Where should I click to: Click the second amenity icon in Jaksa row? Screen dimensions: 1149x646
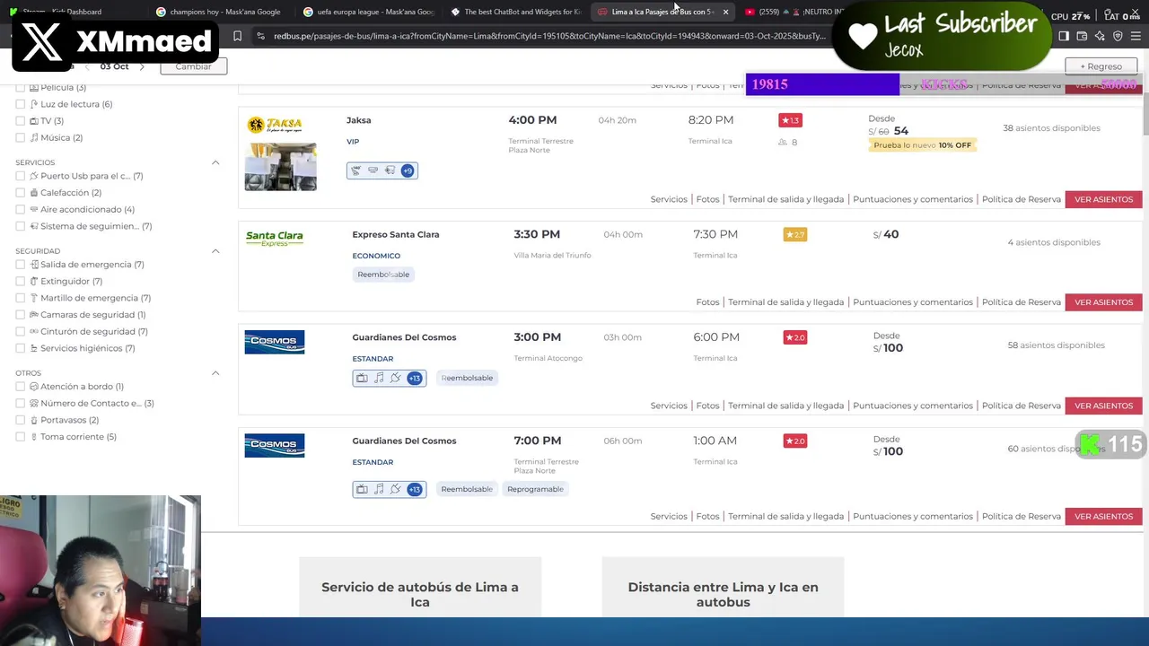pos(373,170)
